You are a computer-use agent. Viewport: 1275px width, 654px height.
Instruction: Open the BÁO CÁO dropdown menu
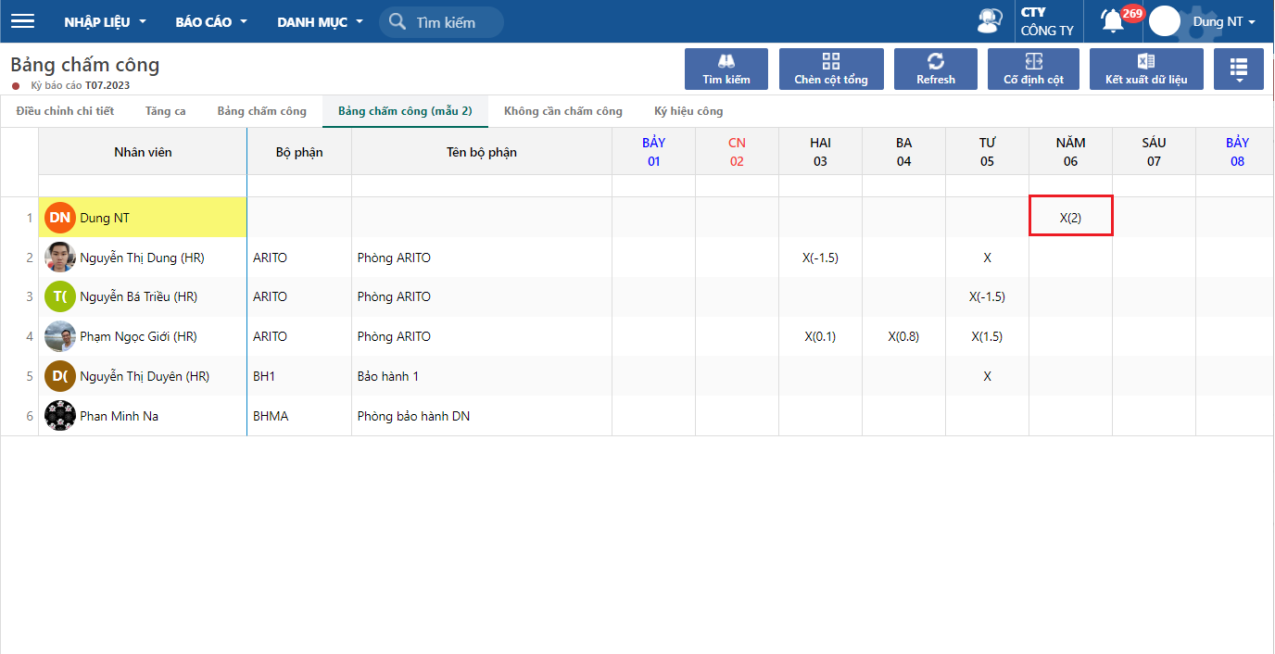(211, 22)
